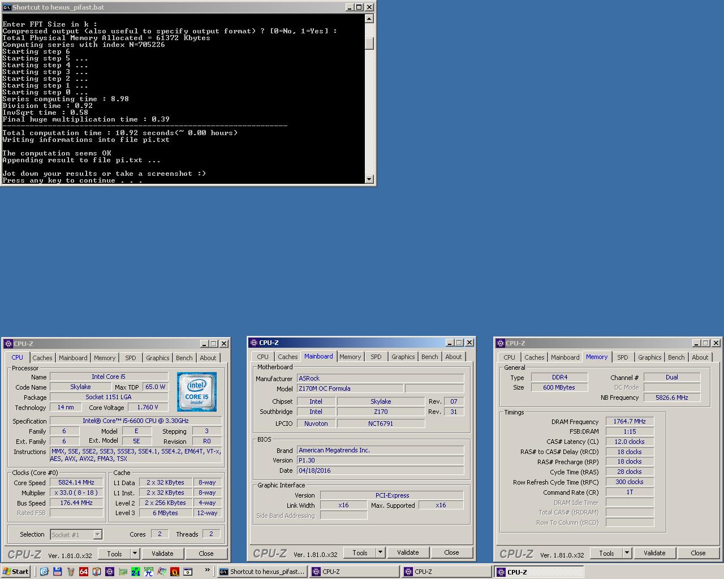
Task: Click the Z170M OC Formula model field
Action: pos(350,388)
